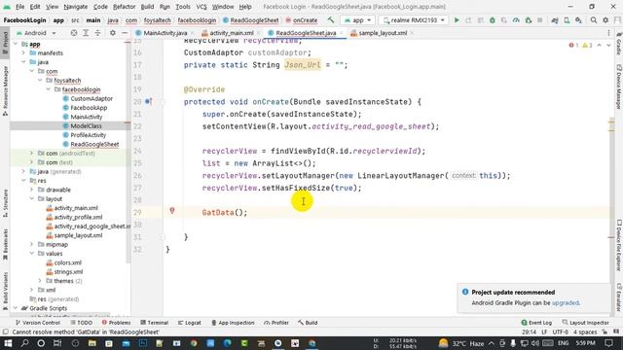Expand the mipmap folder

pos(32,244)
